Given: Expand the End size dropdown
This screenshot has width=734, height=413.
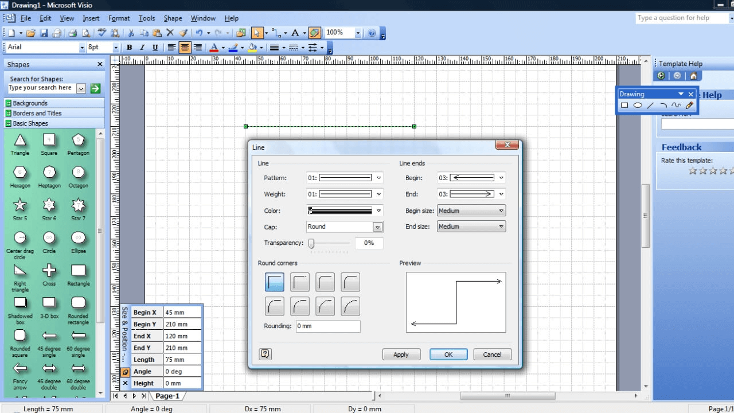Looking at the screenshot, I should point(471,227).
